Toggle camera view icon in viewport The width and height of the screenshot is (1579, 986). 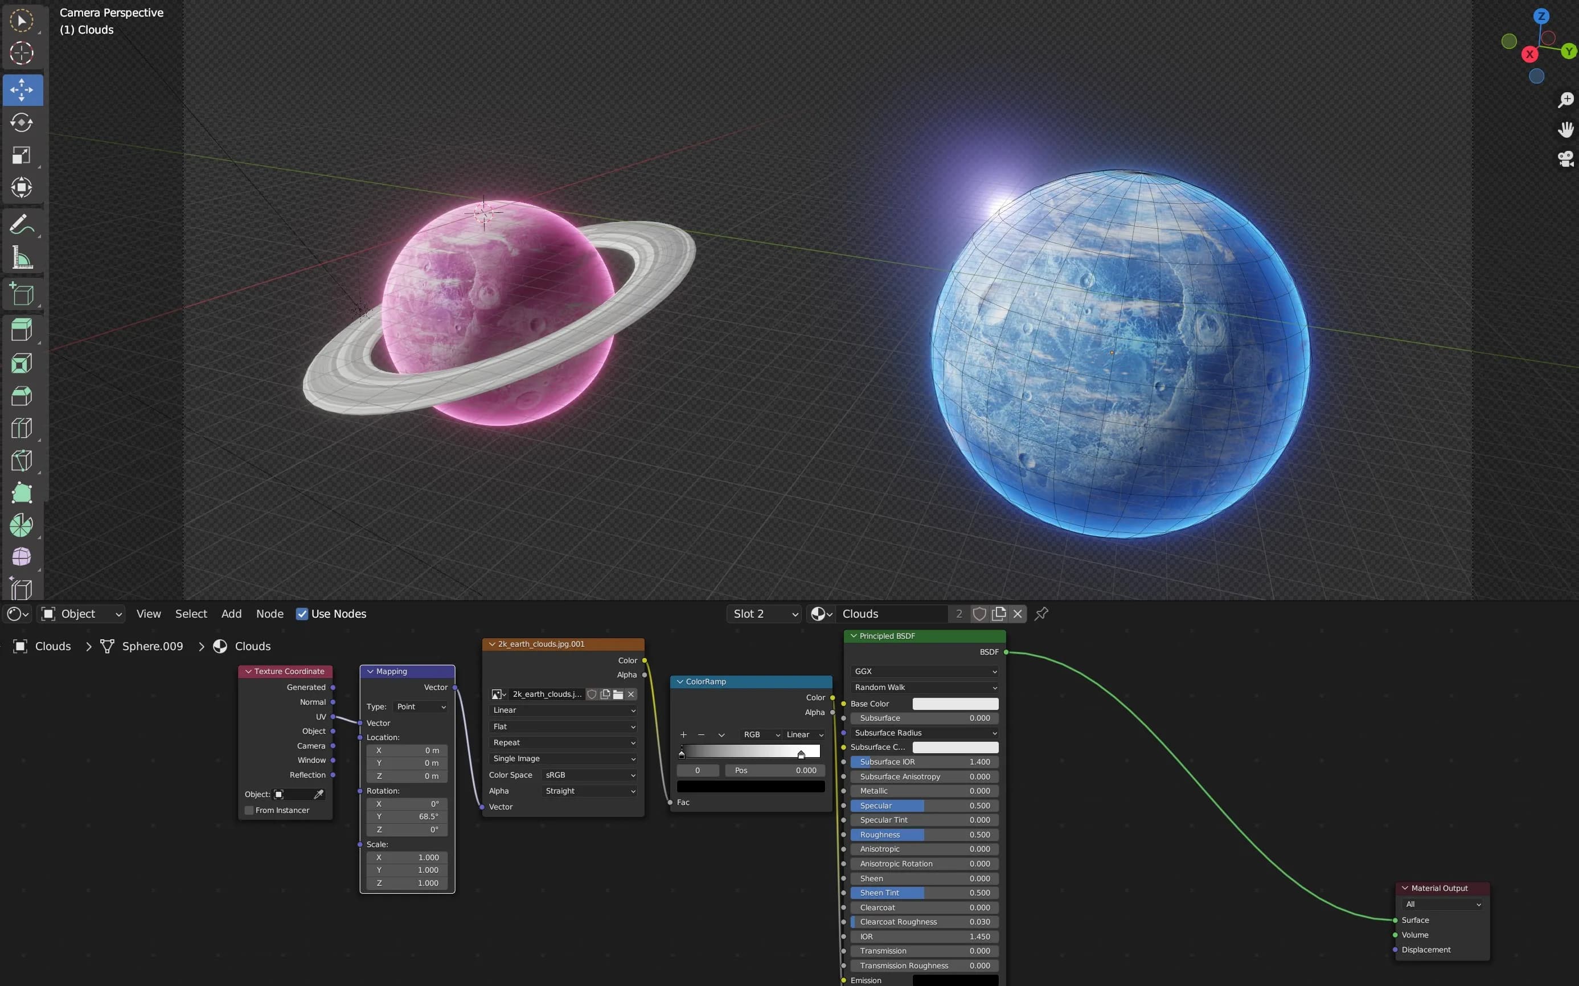(1565, 158)
